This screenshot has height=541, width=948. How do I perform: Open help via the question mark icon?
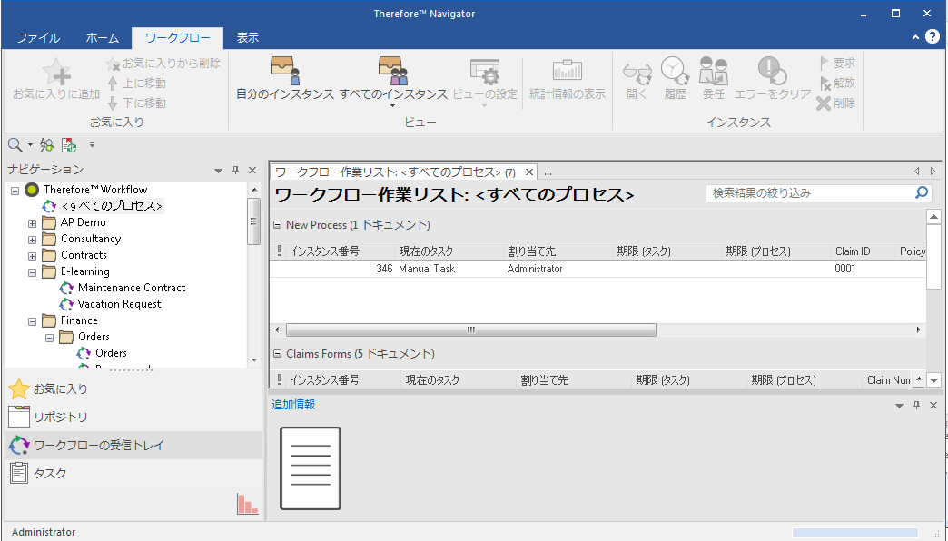pyautogui.click(x=933, y=36)
